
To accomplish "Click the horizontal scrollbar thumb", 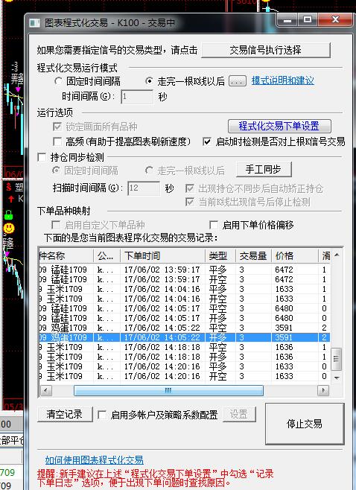I will (x=168, y=390).
